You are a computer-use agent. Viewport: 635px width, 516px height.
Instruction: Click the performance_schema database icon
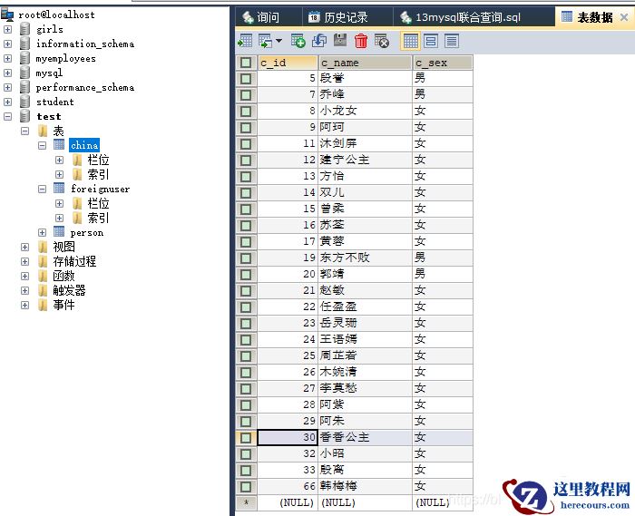point(25,87)
